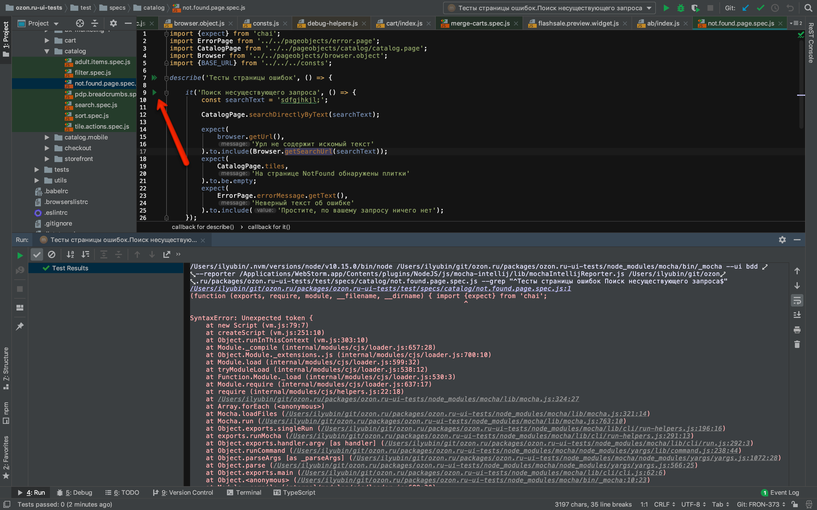Screen dimensions: 817x510
Task: Open run configuration dropdown
Action: point(549,8)
